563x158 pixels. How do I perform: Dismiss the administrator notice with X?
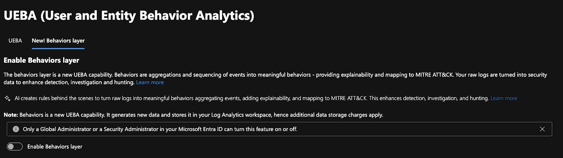(x=542, y=129)
